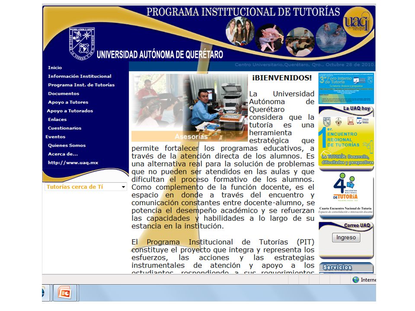The height and width of the screenshot is (311, 415).
Task: Click the classroom circular photo in header
Action: tap(300, 41)
